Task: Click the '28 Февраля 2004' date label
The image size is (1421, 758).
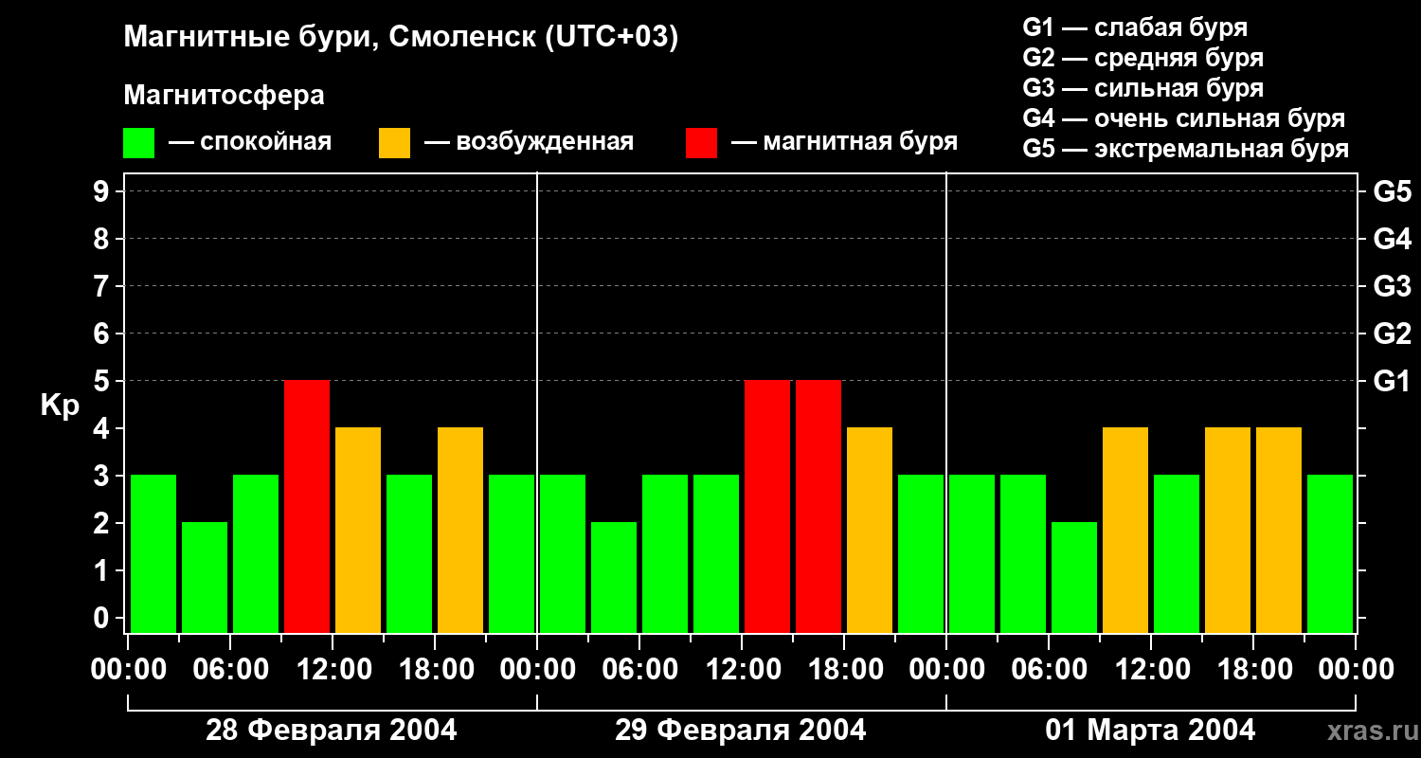Action: click(332, 731)
